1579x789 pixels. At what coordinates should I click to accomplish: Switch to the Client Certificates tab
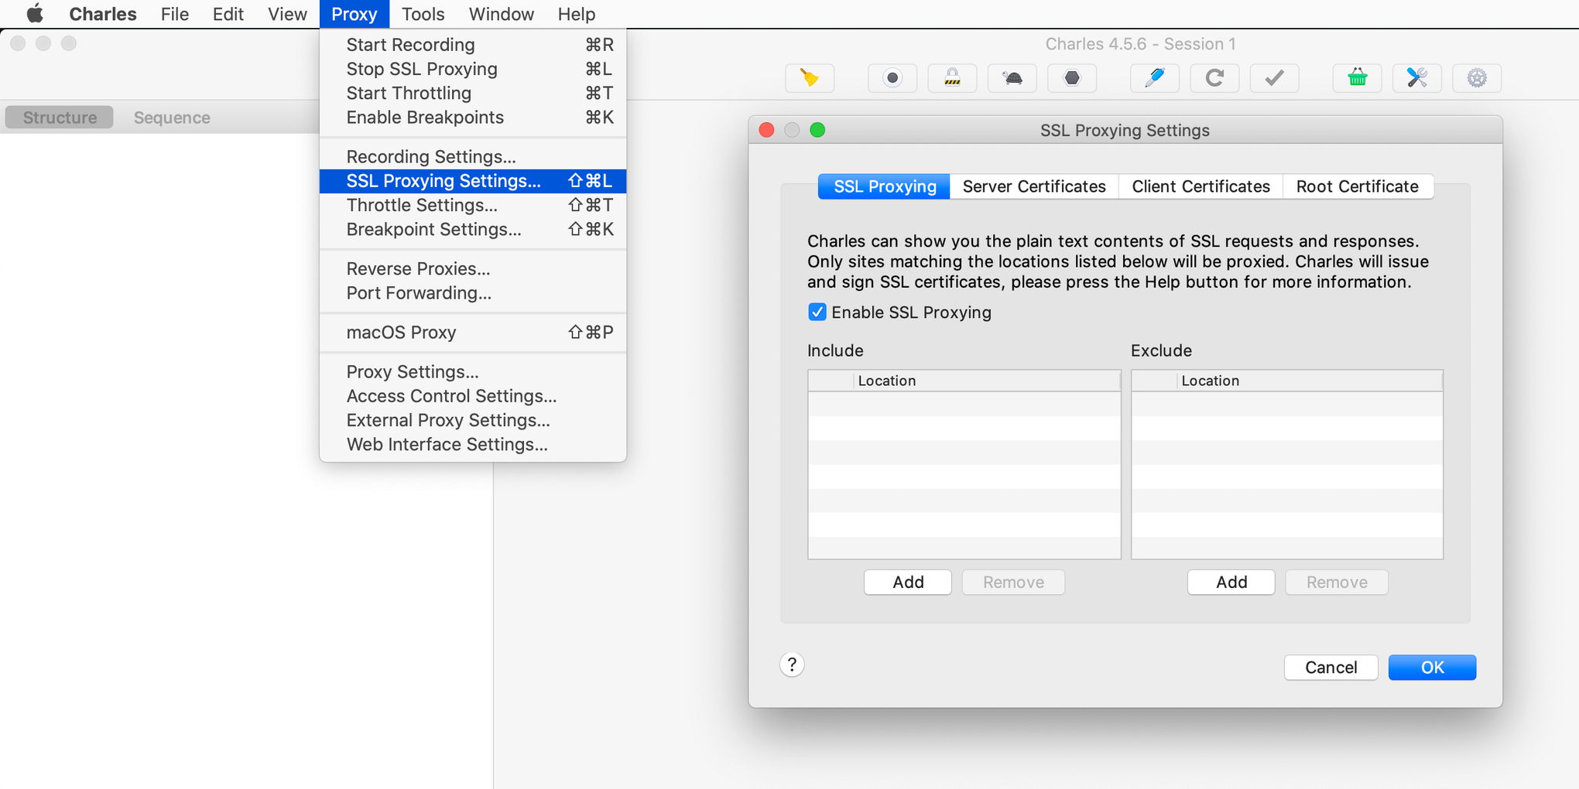click(1201, 186)
